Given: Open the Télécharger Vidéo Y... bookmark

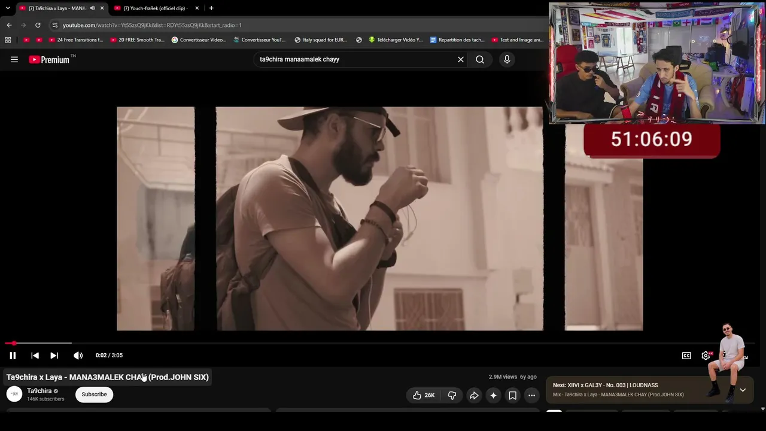Looking at the screenshot, I should pyautogui.click(x=396, y=40).
